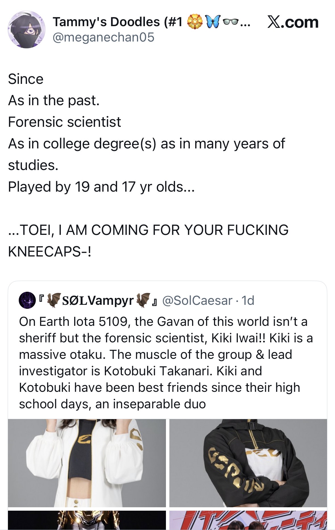Viewport: 335px width, 530px height.
Task: Click the bat emoji before SØLVampyr
Action: (x=53, y=300)
